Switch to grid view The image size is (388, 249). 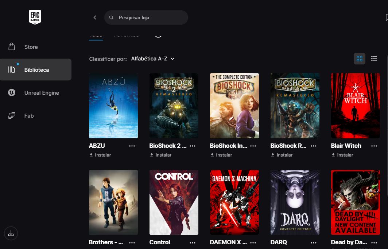point(360,59)
